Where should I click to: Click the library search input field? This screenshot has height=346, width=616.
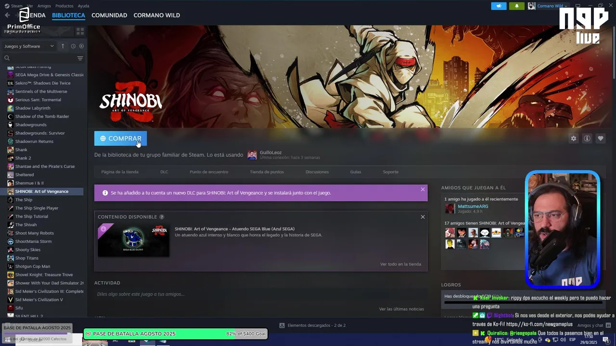click(x=43, y=58)
